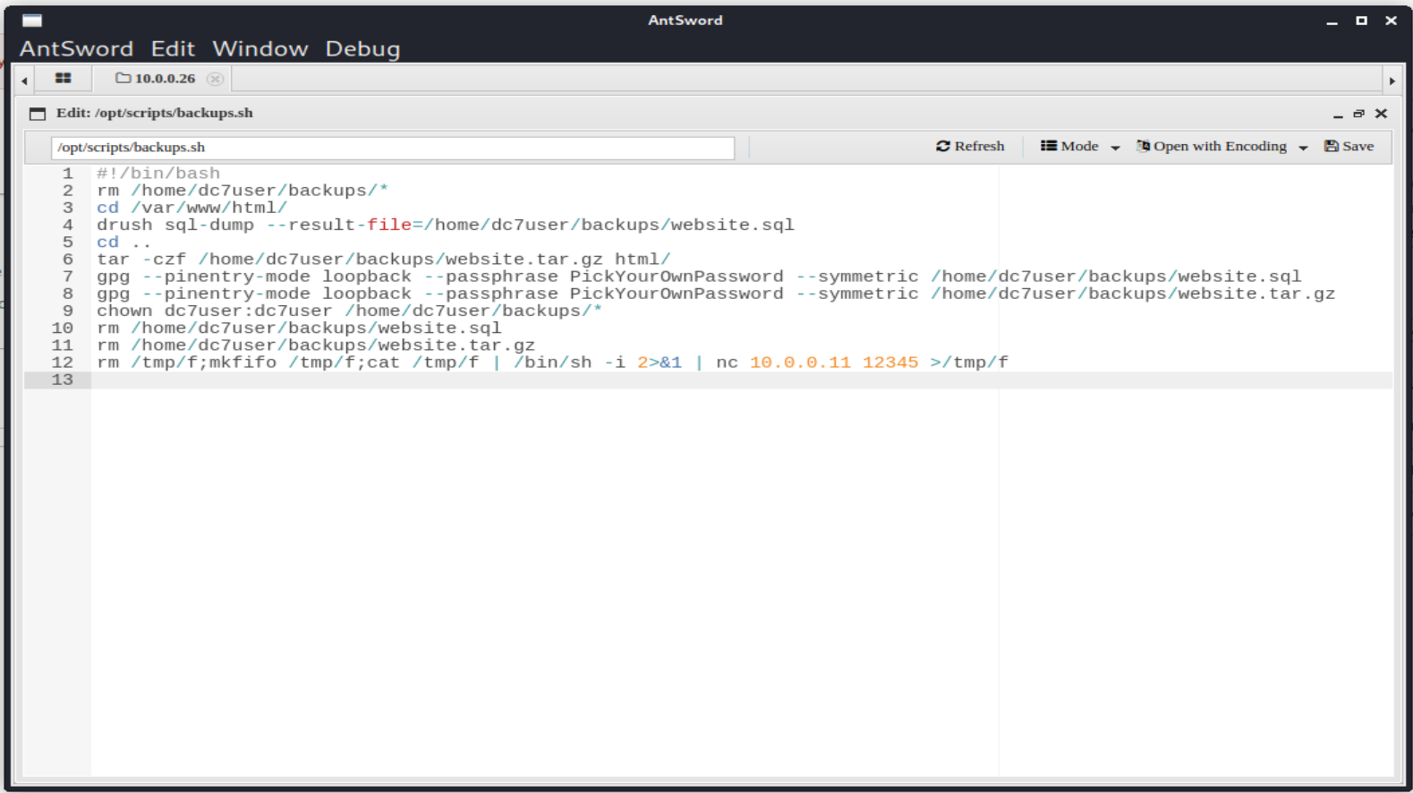This screenshot has width=1413, height=793.
Task: Open the Open with Encoding dropdown
Action: (x=1221, y=146)
